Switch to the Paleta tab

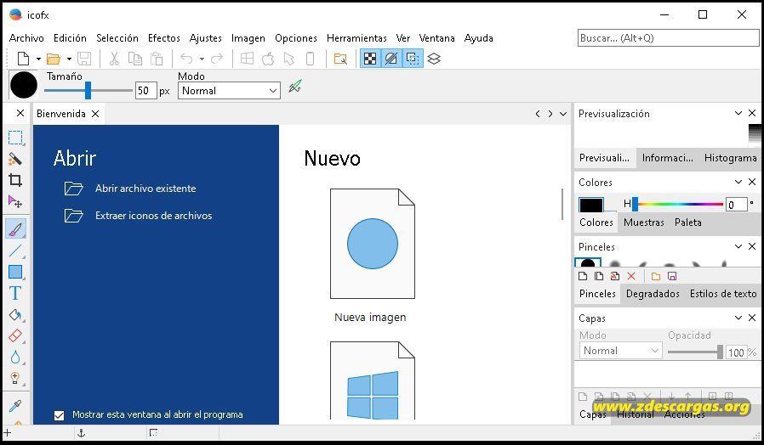point(688,222)
